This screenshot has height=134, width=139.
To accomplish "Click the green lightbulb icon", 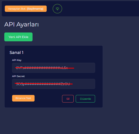I will (57, 9).
